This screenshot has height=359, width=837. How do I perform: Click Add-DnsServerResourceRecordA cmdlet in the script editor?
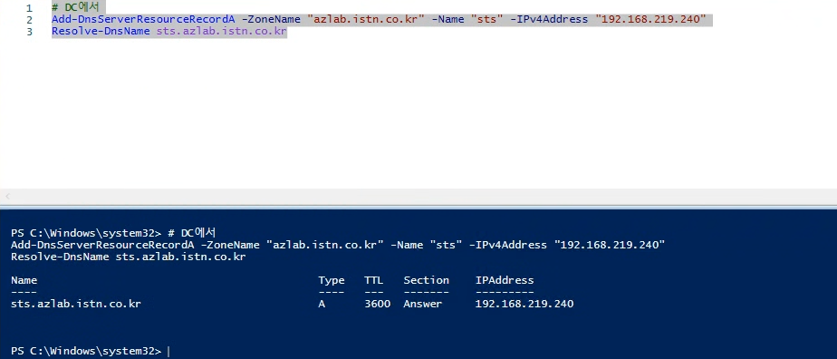click(x=143, y=20)
